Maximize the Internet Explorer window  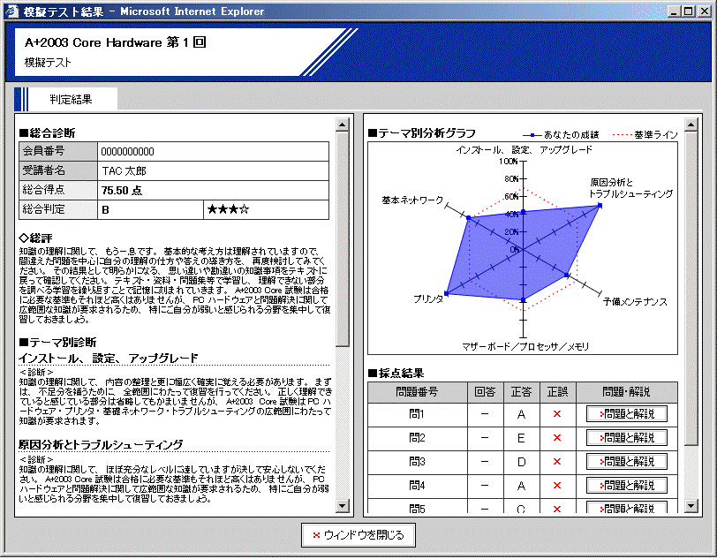(x=689, y=11)
